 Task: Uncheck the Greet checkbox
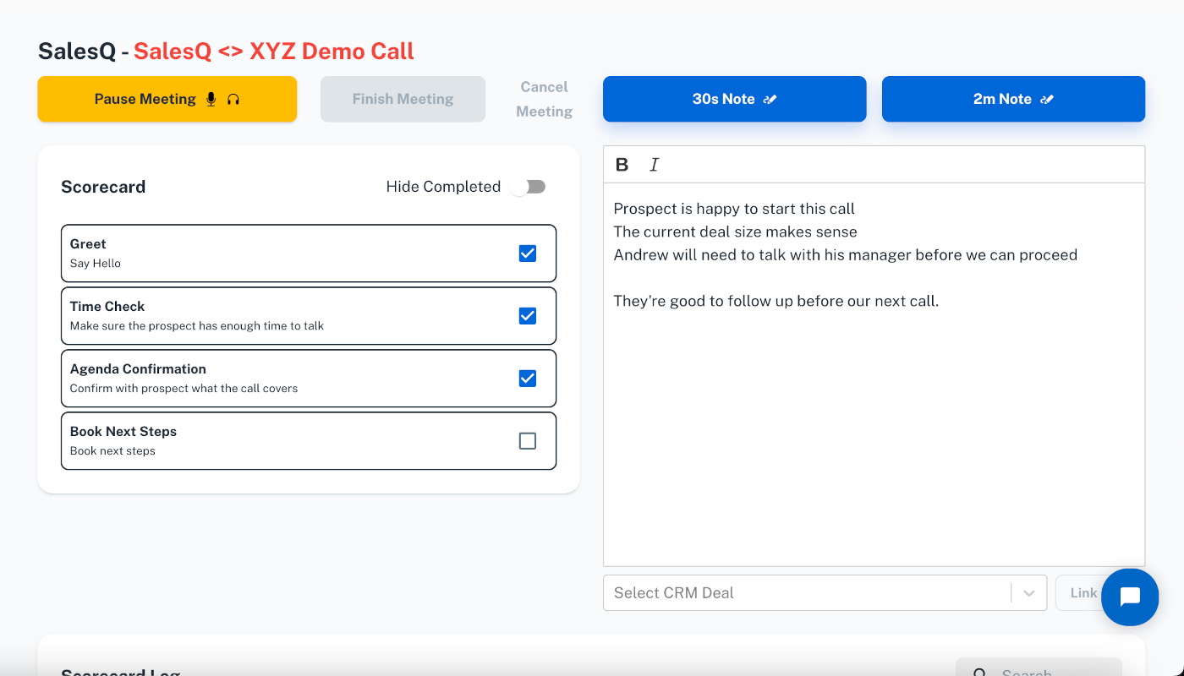[527, 253]
